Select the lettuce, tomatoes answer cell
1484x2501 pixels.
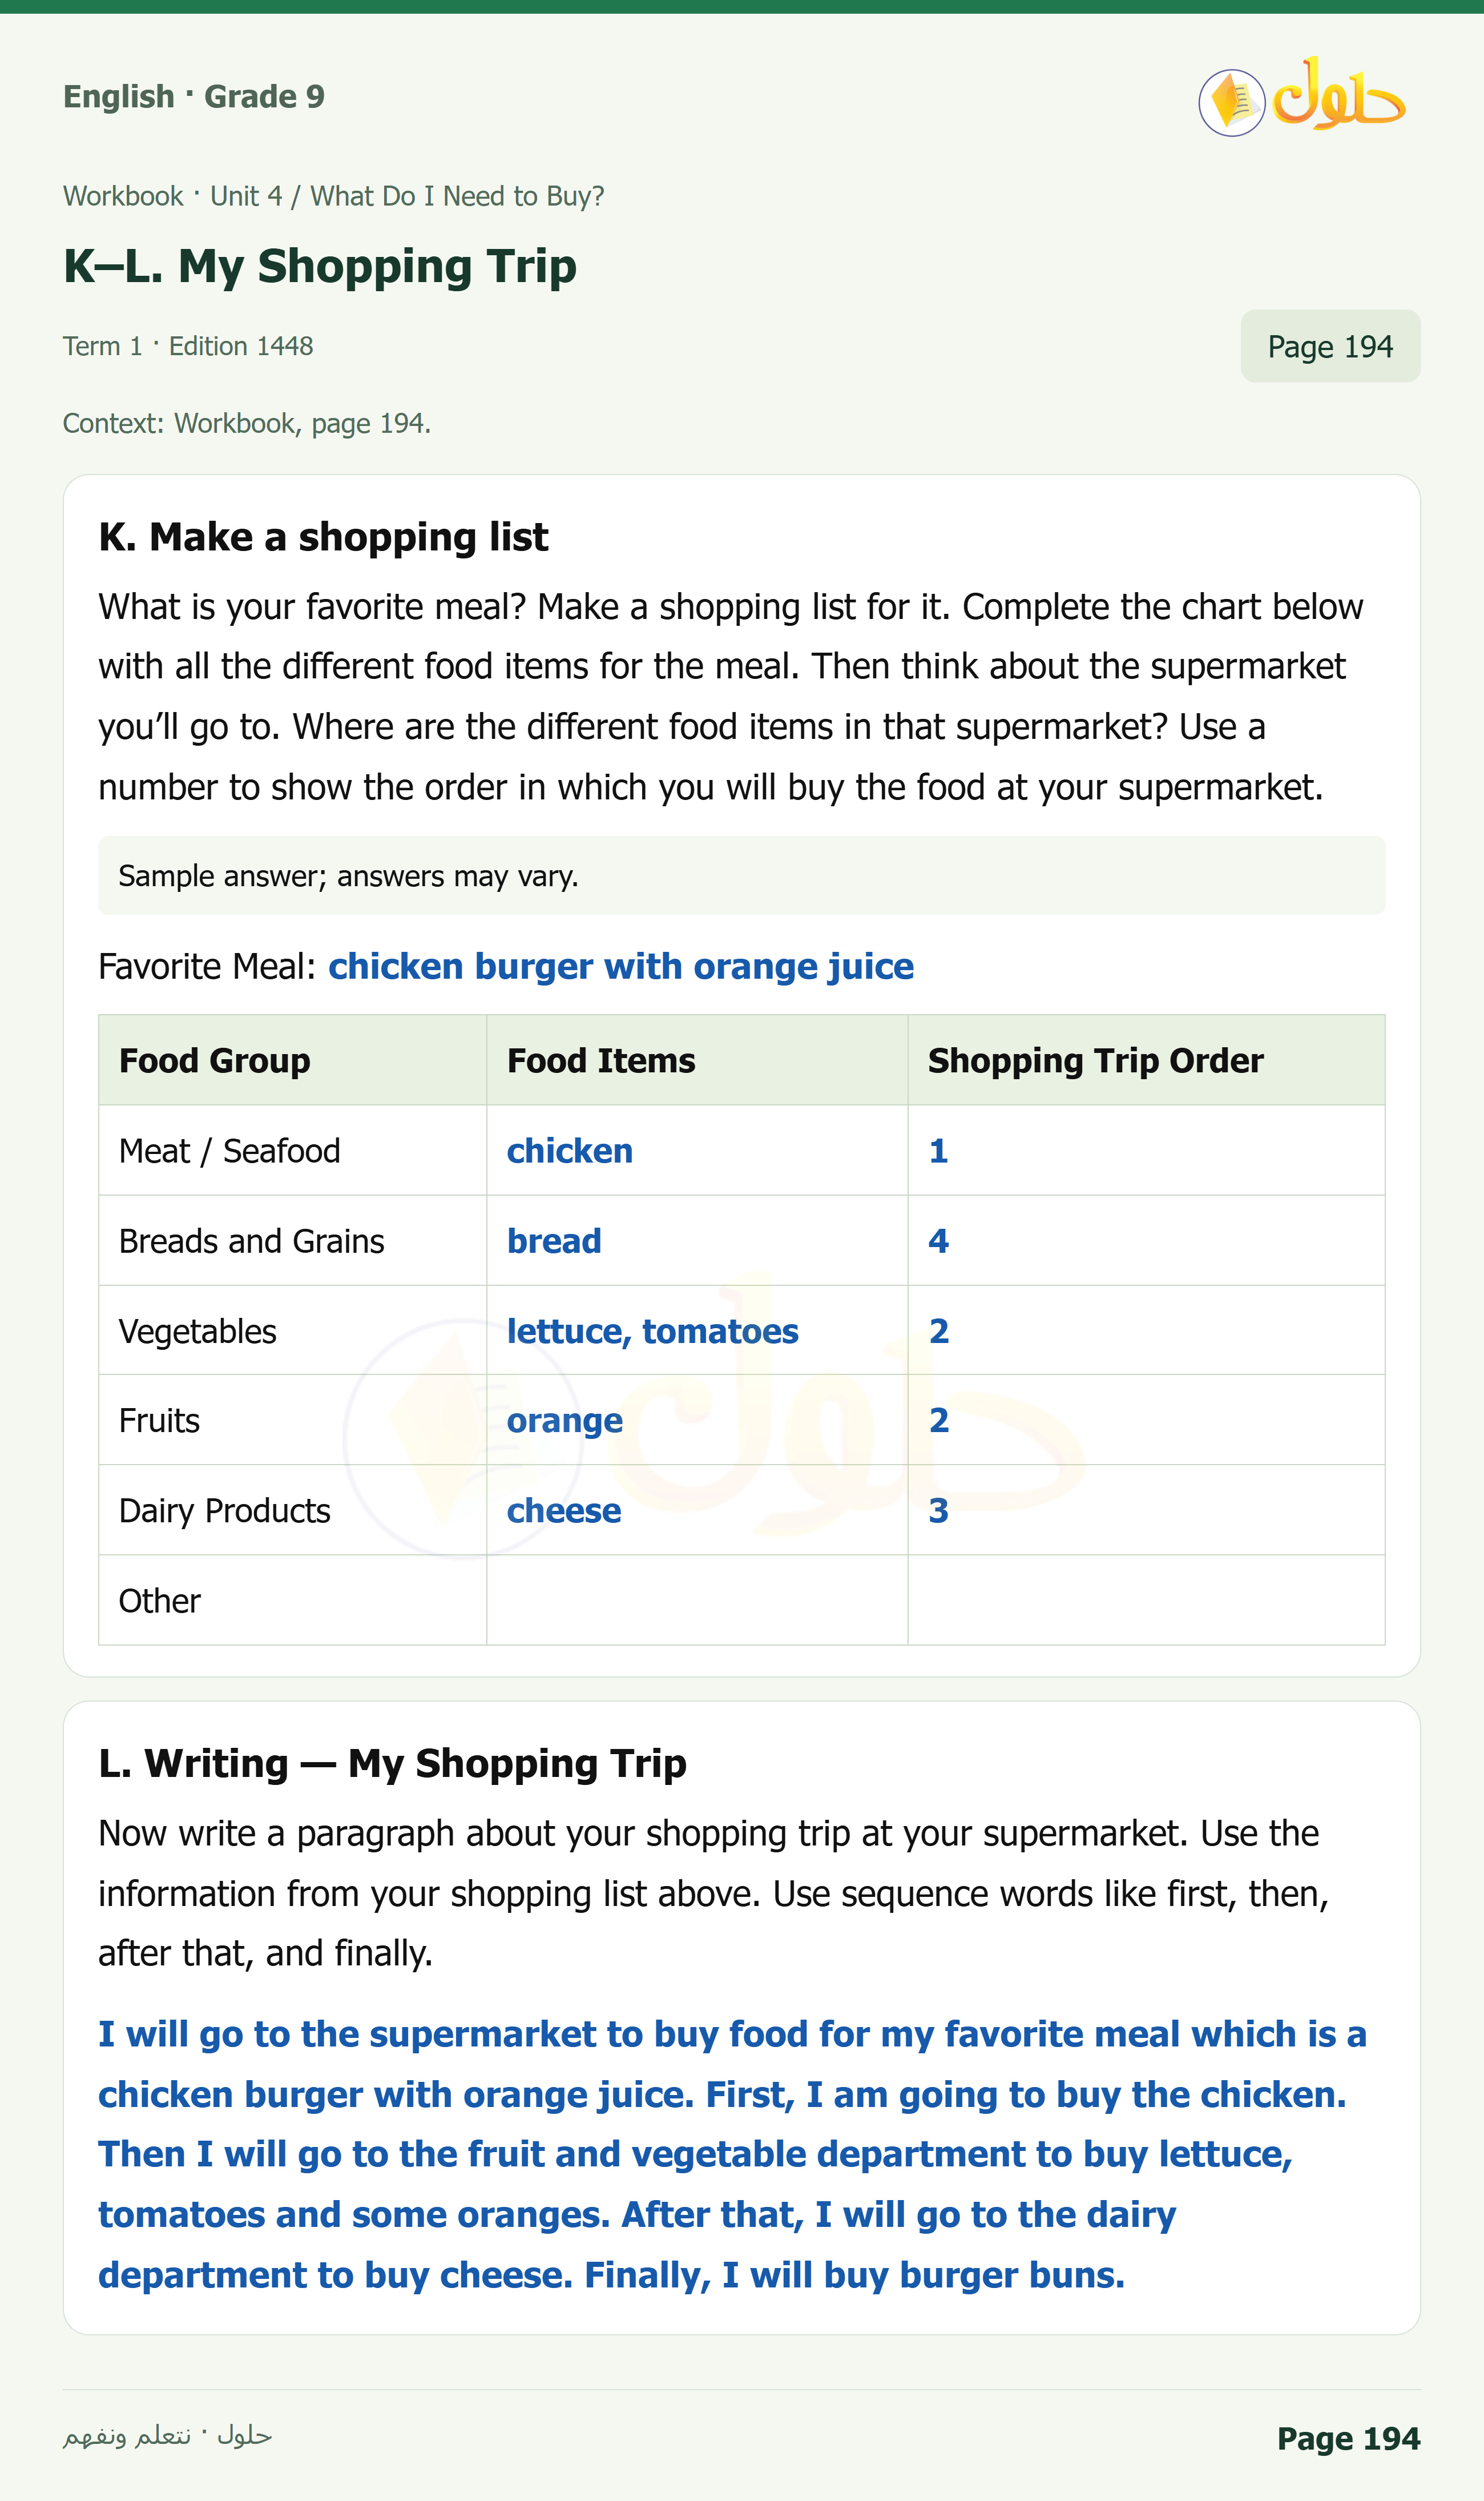697,1330
